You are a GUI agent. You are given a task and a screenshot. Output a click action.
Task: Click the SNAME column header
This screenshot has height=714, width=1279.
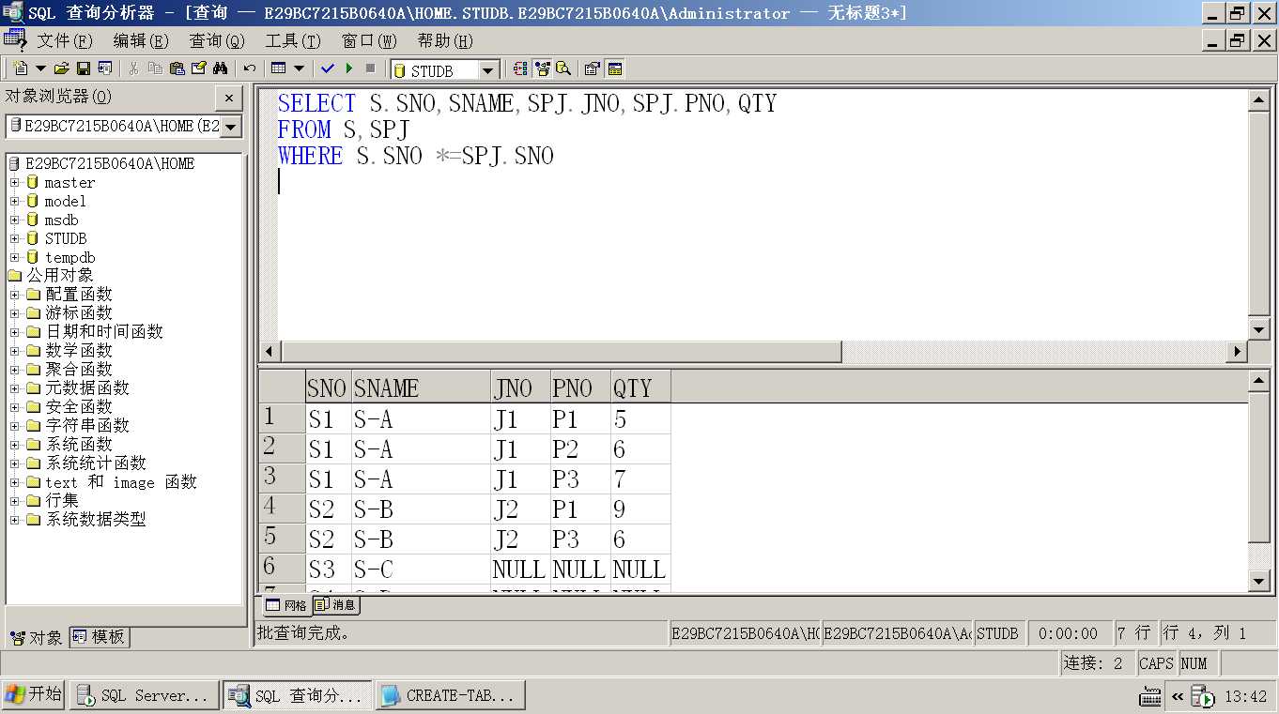(421, 387)
